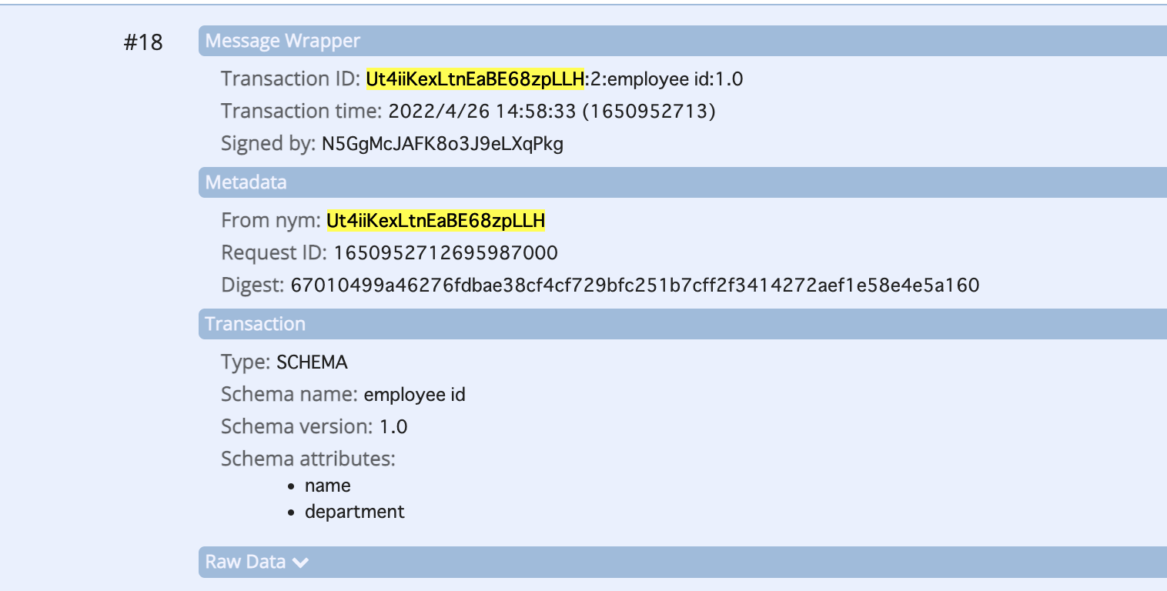This screenshot has width=1167, height=591.
Task: Click the Raw Data section header
Action: [x=683, y=562]
